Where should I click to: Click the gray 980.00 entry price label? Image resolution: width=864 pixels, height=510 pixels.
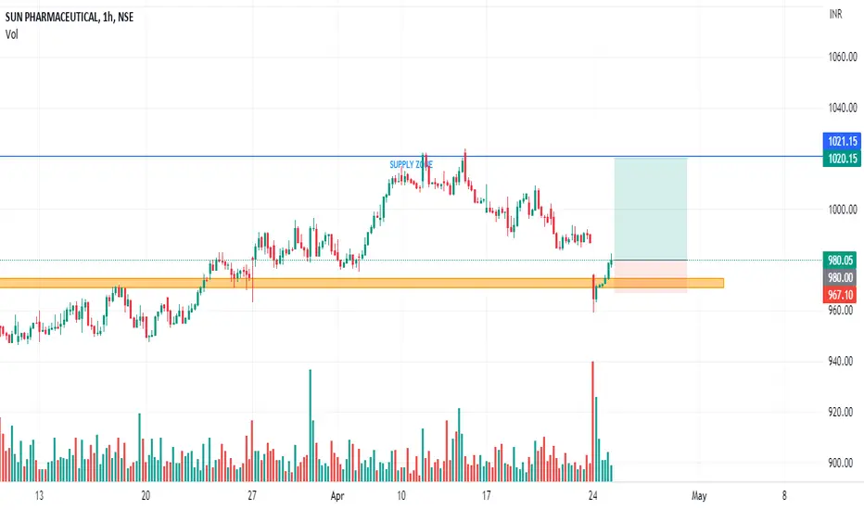click(842, 278)
